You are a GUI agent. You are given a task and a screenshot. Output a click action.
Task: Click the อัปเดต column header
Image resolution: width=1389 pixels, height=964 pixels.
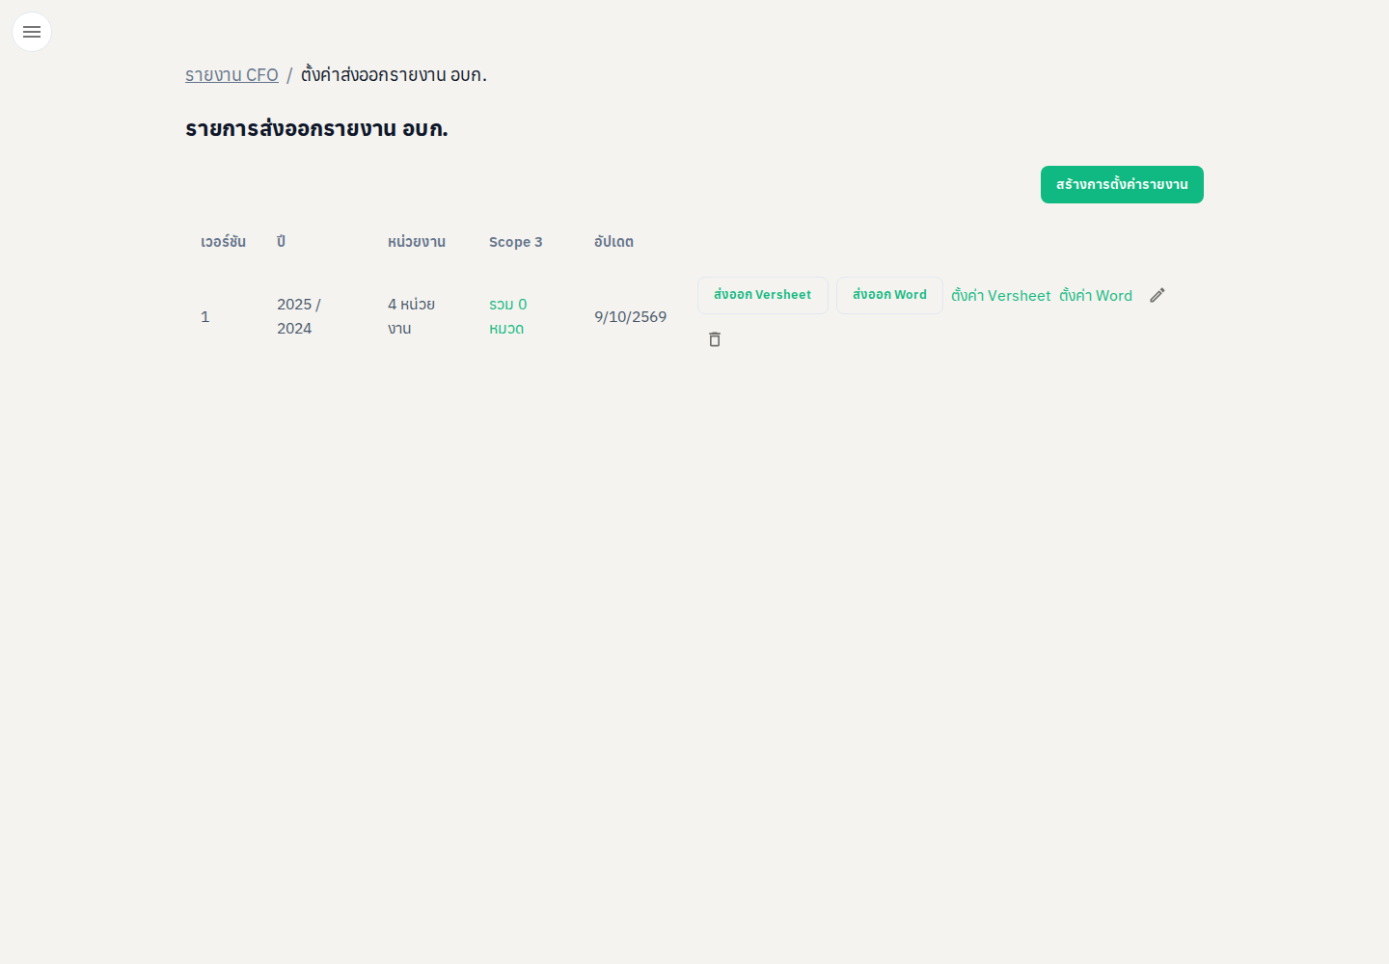point(614,242)
